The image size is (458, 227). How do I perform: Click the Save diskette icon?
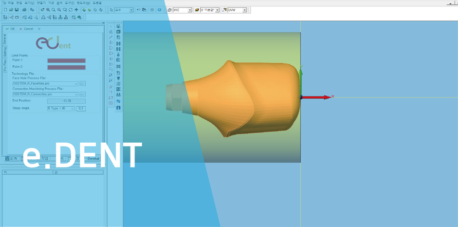pos(17,10)
